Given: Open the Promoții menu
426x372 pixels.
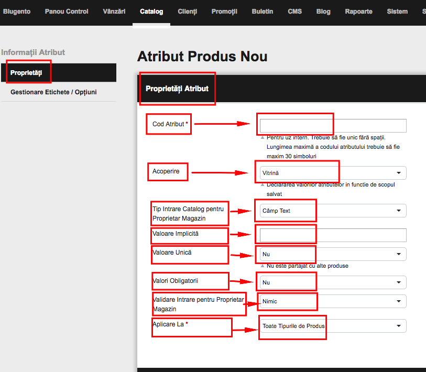Looking at the screenshot, I should pos(224,12).
